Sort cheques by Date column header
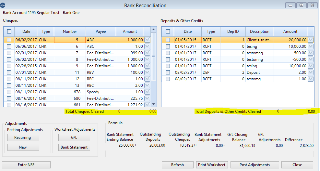The height and width of the screenshot is (171, 320). 26,32
